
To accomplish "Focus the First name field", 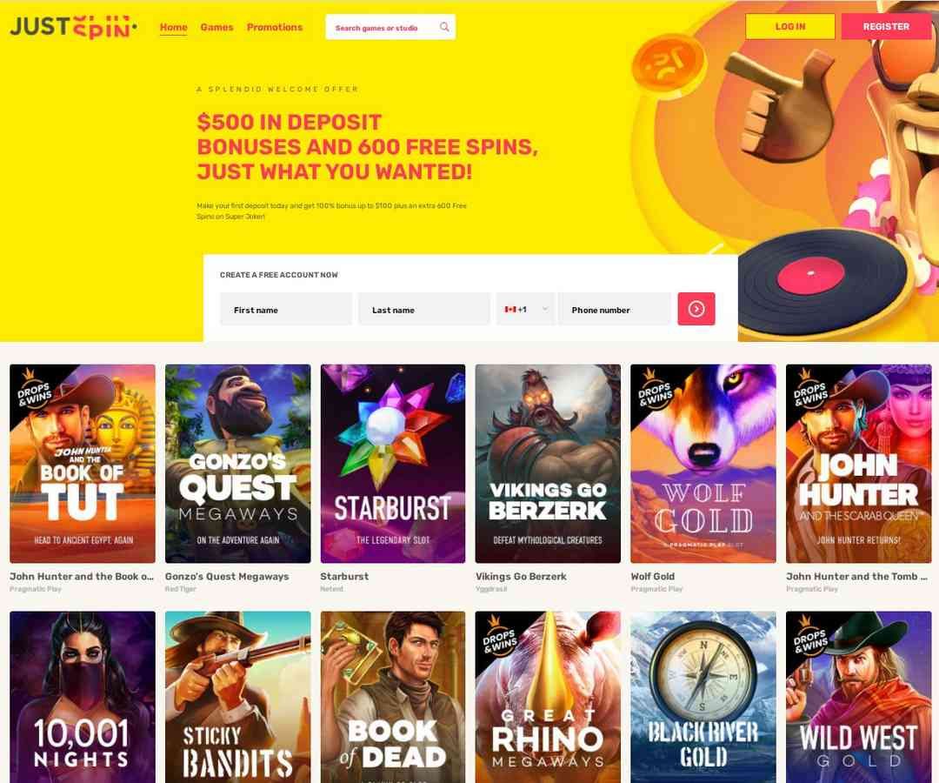I will click(286, 309).
